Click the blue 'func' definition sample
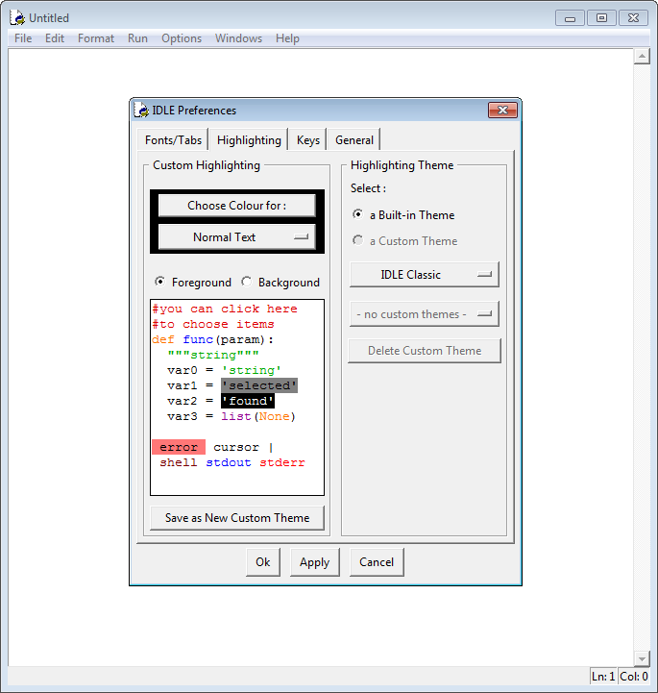The width and height of the screenshot is (658, 693). (x=198, y=339)
